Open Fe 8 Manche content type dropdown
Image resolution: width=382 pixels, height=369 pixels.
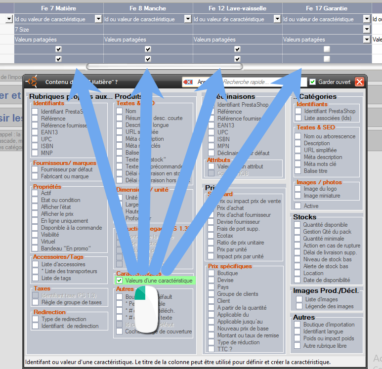point(187,19)
